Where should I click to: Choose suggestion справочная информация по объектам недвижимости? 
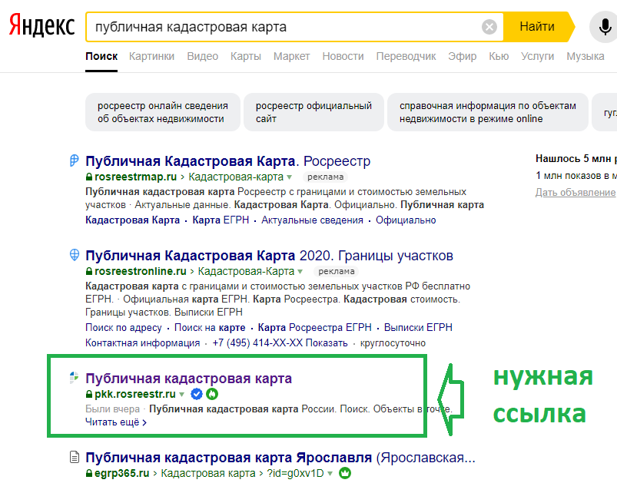pyautogui.click(x=488, y=112)
